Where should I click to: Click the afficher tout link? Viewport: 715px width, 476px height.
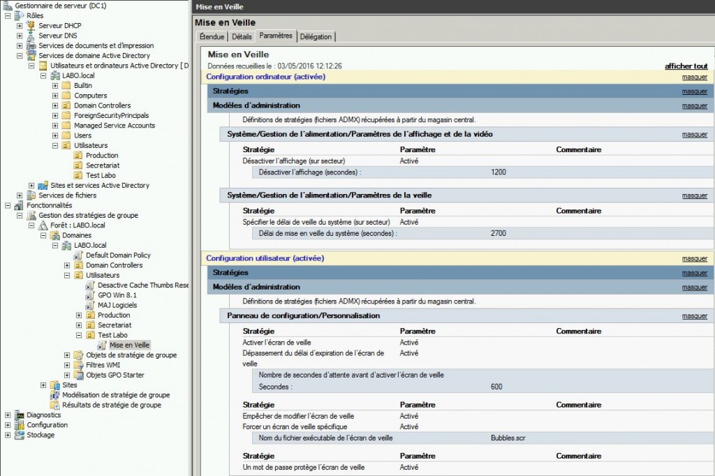tap(686, 66)
